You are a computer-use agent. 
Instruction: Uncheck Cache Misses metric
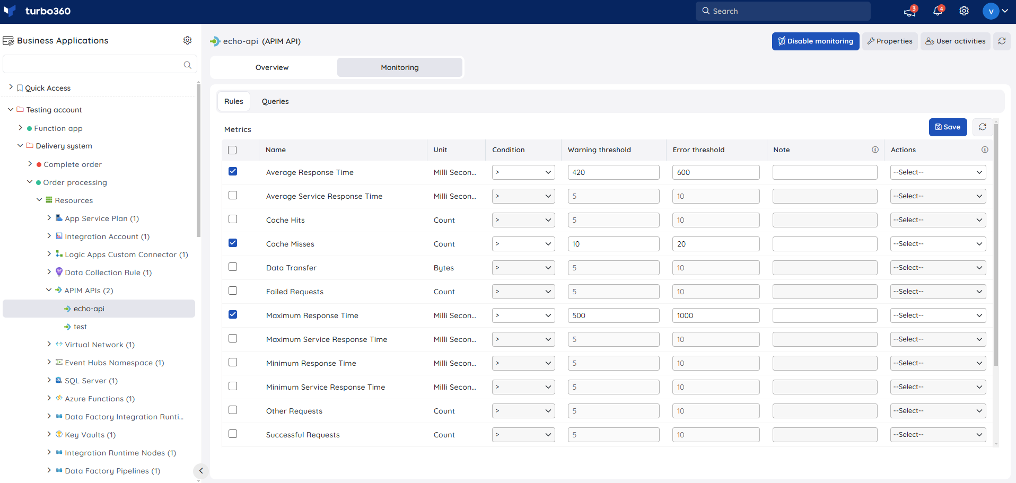(233, 243)
